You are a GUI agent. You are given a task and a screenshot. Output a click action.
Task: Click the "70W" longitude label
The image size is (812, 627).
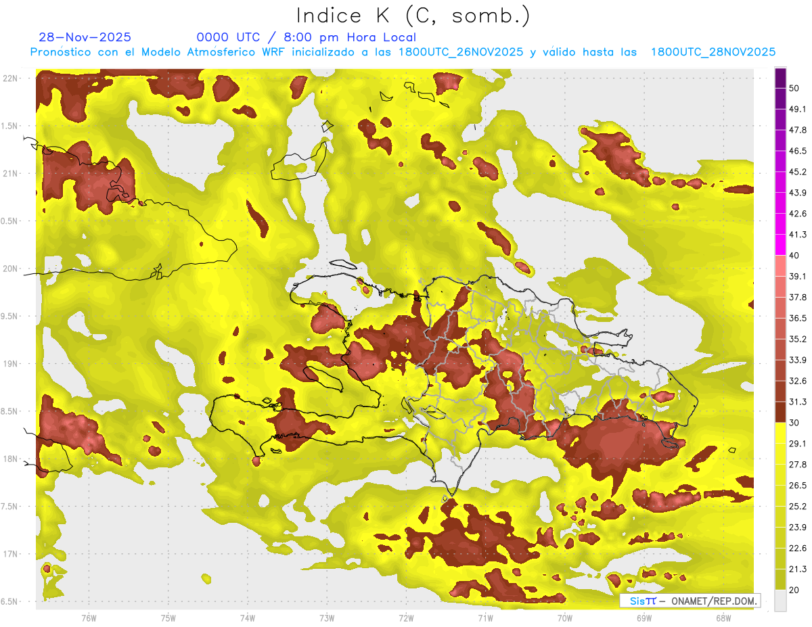565,618
